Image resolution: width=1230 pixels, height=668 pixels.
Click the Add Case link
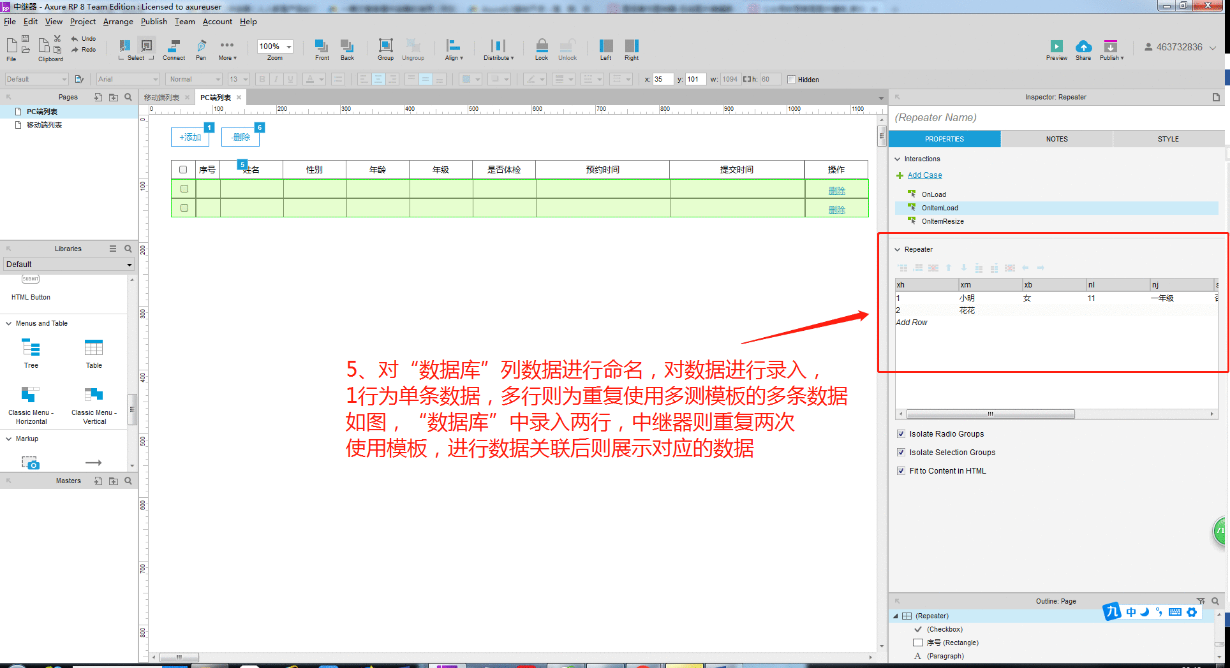[924, 175]
